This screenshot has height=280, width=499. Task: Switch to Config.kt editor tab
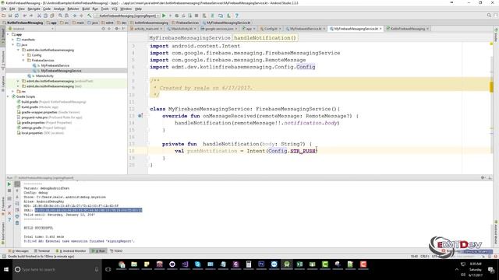[271, 29]
